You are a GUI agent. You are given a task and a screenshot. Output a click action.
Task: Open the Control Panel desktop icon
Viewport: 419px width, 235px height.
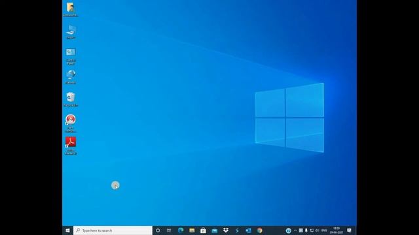(x=71, y=56)
